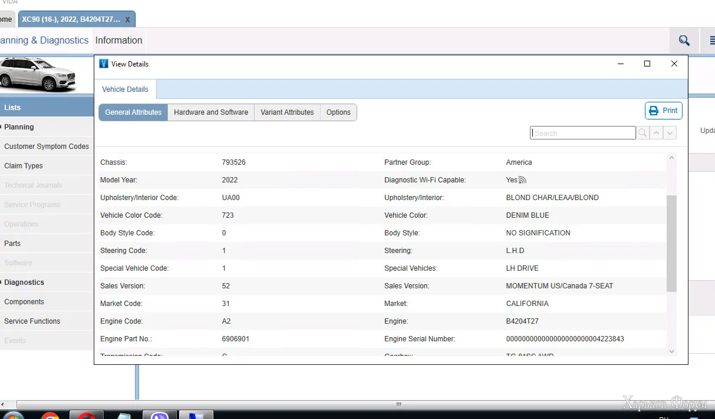Open Service Functions in the sidebar

click(x=32, y=321)
